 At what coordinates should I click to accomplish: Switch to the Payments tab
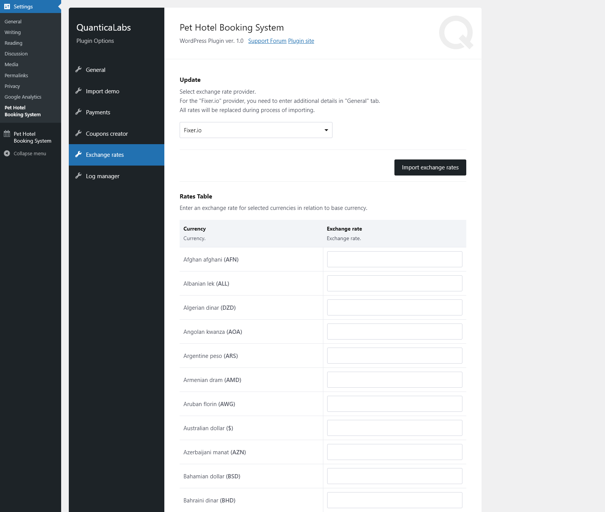(x=98, y=112)
